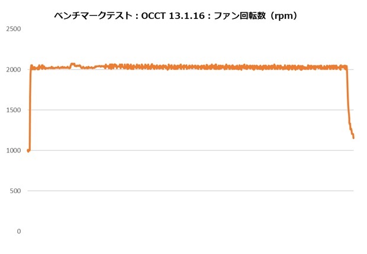Select the horizontal gridline at 1500
Viewport: 367px width, 254px height.
[x=189, y=110]
